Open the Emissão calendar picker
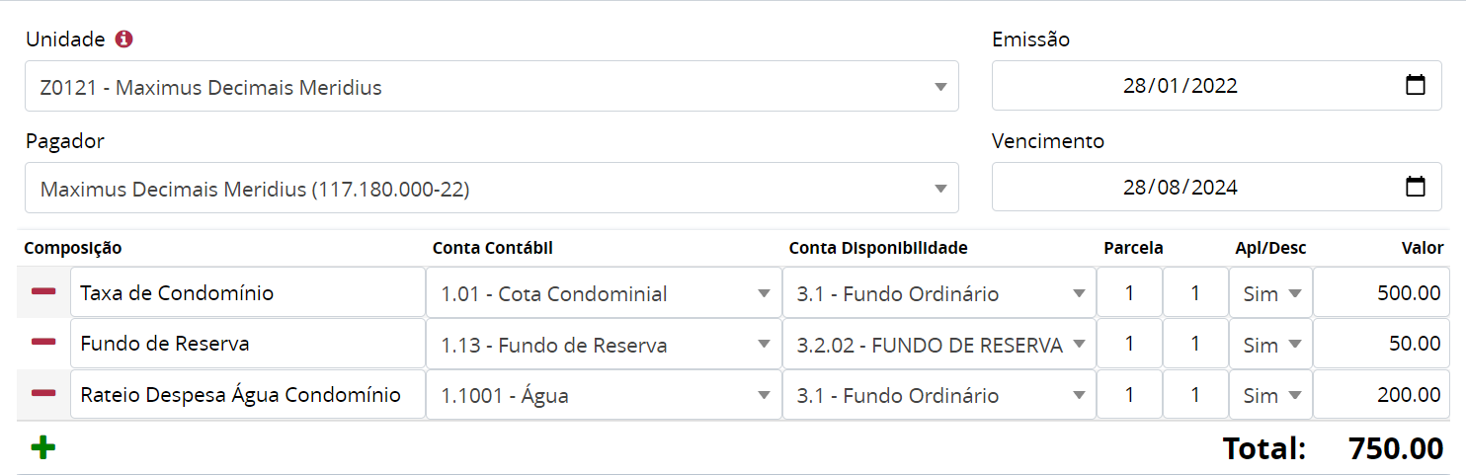Viewport: 1466px width, 475px height. coord(1416,85)
